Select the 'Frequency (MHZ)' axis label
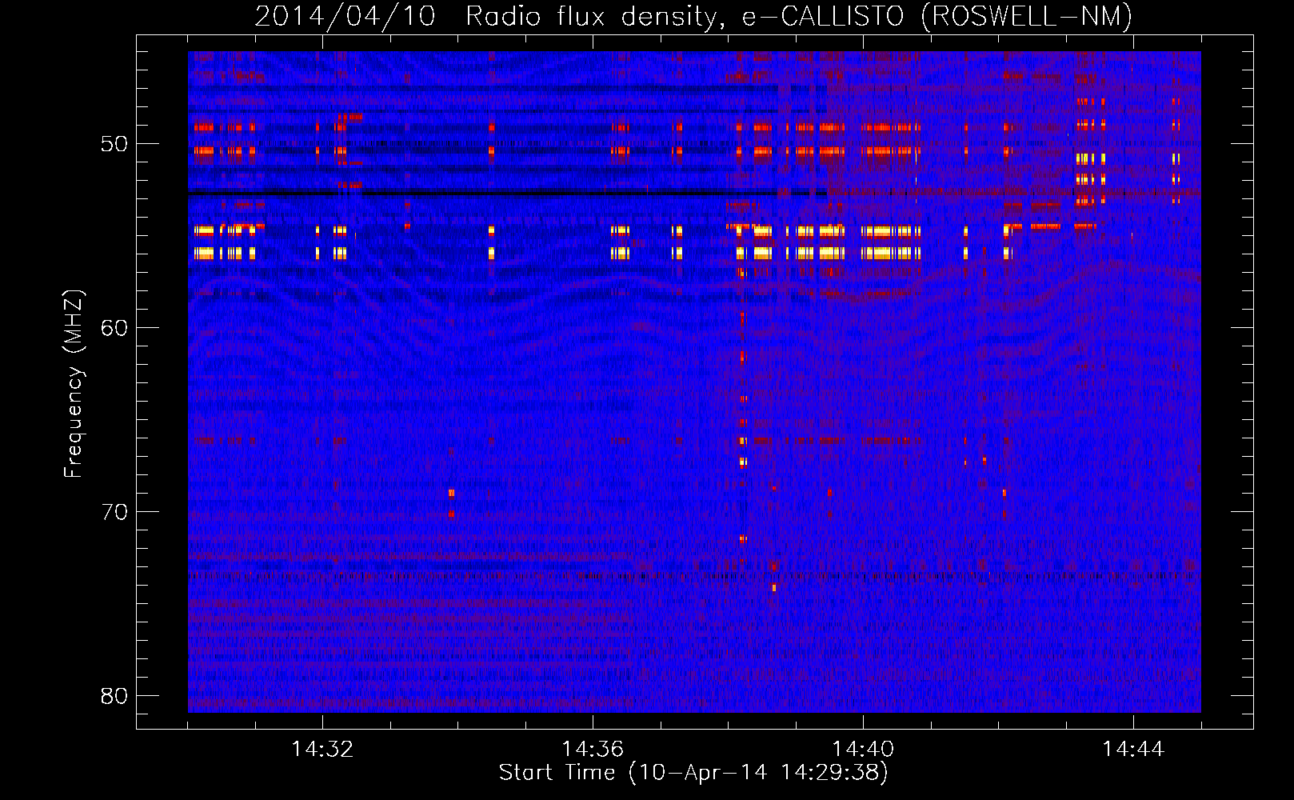Image resolution: width=1294 pixels, height=800 pixels. point(74,384)
